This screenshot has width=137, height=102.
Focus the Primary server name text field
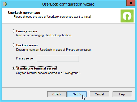[58, 59]
